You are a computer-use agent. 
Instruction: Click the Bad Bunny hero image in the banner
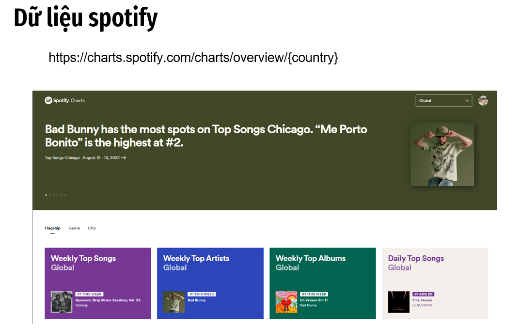(x=442, y=154)
